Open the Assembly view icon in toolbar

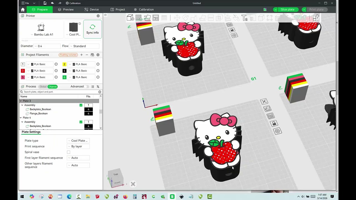[x=316, y=18]
